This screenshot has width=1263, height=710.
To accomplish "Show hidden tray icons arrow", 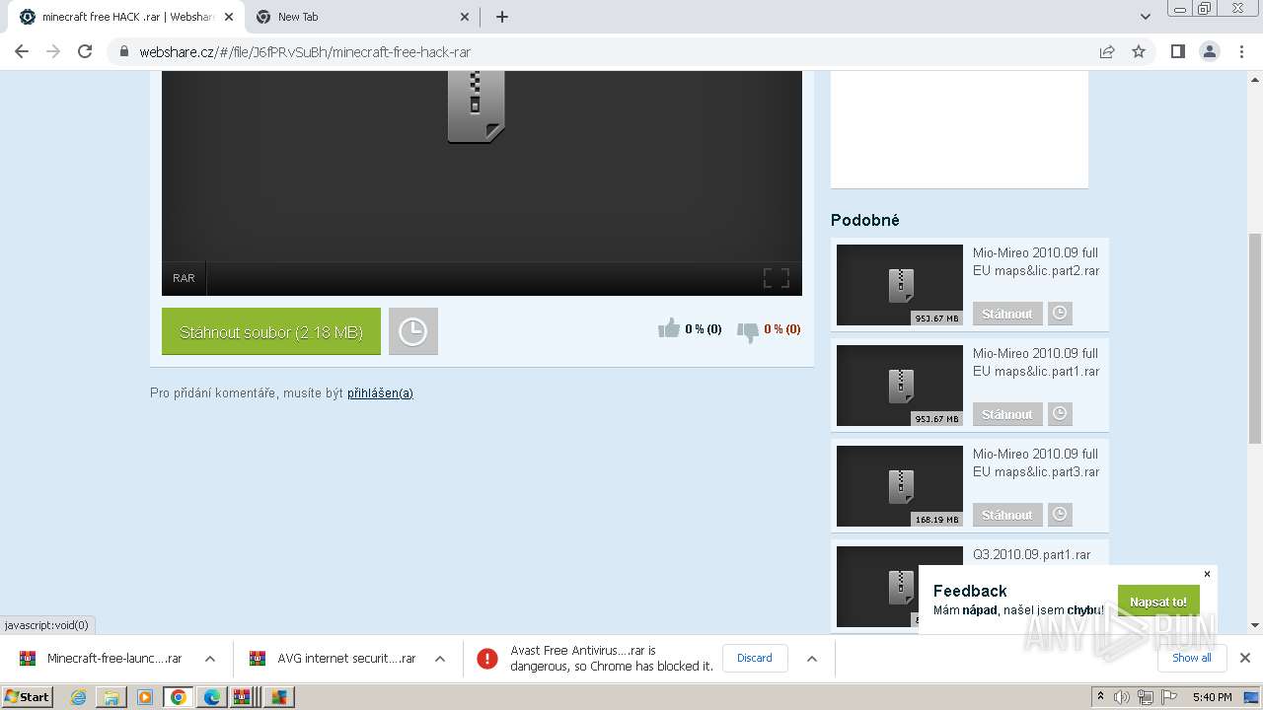I will pos(1101,697).
